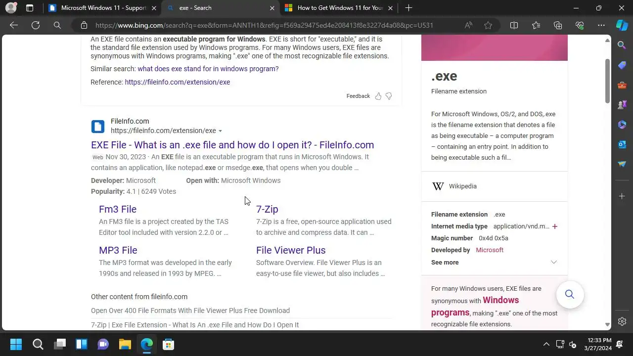
Task: Open the Favorites list icon
Action: pos(536,25)
